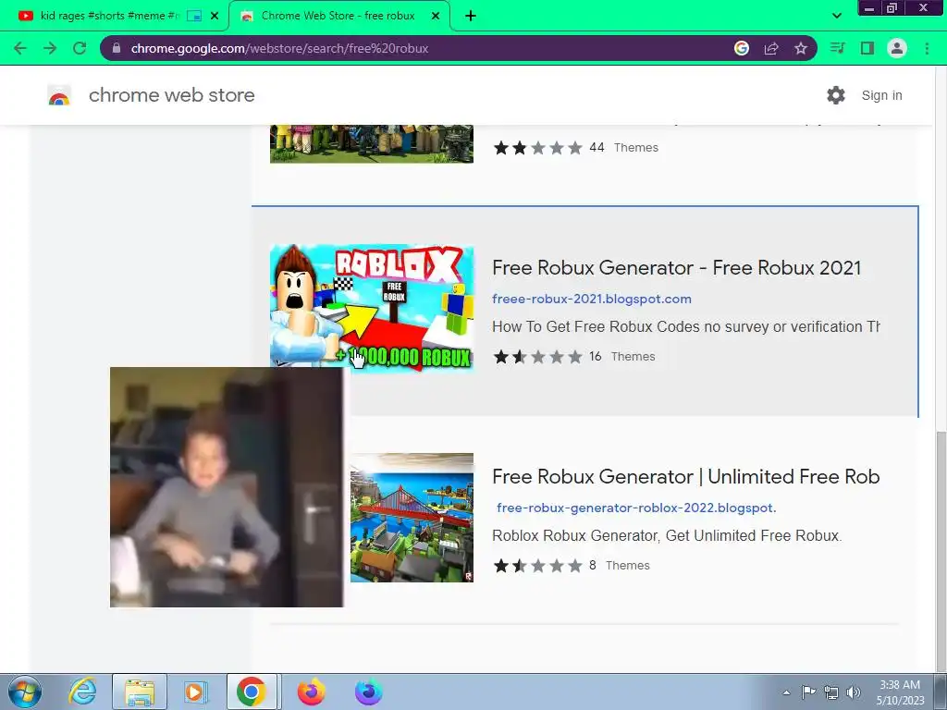Open freee-robux-2021.blogspot.com link
This screenshot has width=947, height=710.
point(592,299)
